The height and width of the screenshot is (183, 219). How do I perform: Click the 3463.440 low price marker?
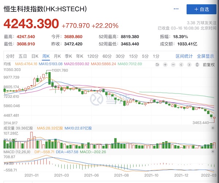coord(200,123)
